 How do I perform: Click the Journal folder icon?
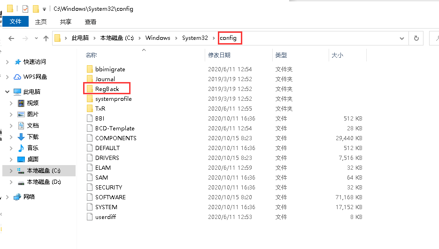[90, 79]
